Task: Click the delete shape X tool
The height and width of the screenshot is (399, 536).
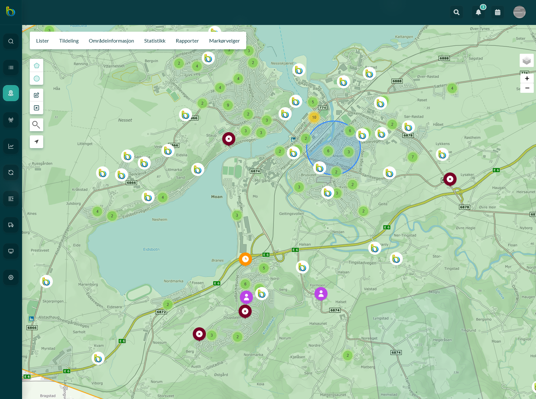Action: (x=37, y=108)
